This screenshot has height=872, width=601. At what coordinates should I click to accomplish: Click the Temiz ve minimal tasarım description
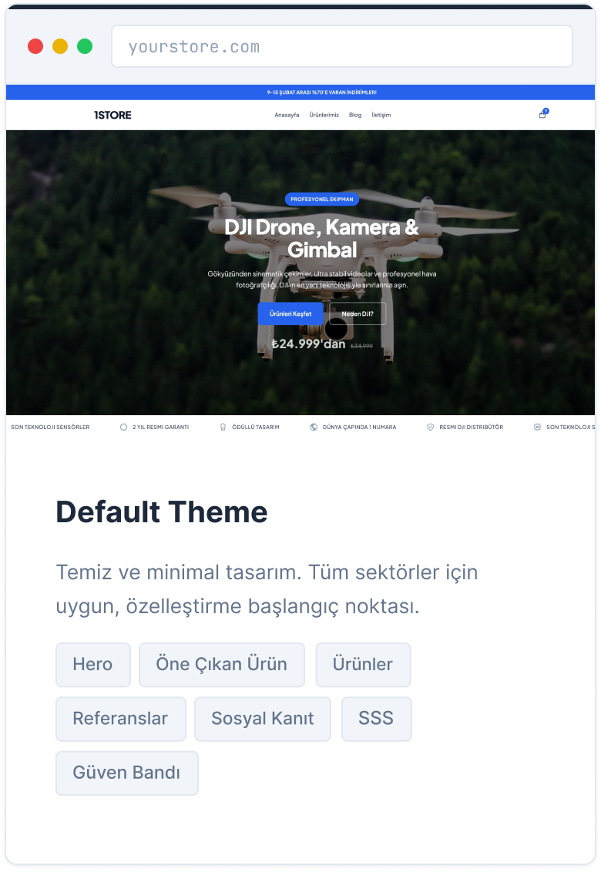pyautogui.click(x=267, y=589)
